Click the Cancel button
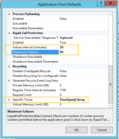This screenshot has height=139, width=119. 102,130
